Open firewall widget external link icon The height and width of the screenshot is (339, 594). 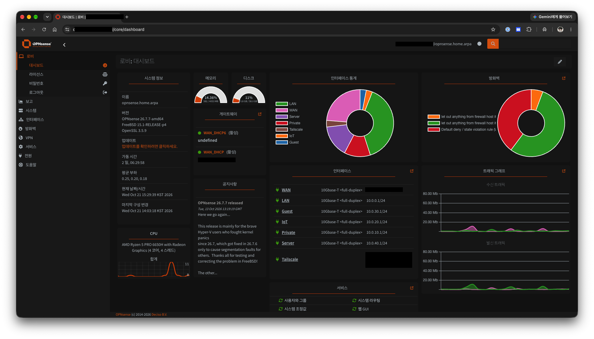(x=564, y=78)
